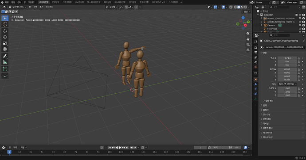Jump to timeline end frame
The height and width of the screenshot is (160, 306).
(127, 148)
